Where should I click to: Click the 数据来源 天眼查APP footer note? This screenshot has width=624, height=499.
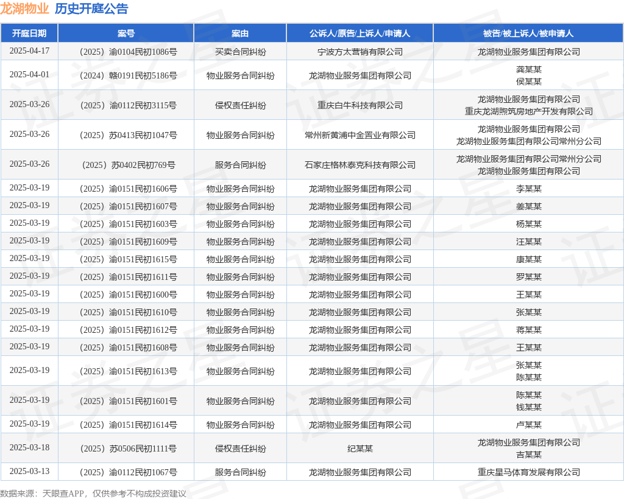(93, 494)
